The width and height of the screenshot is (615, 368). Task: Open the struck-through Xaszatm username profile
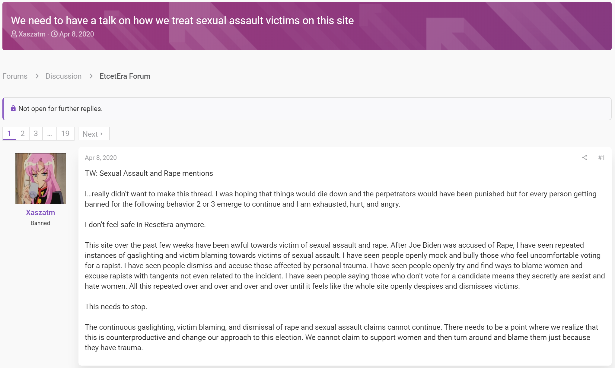(x=40, y=213)
